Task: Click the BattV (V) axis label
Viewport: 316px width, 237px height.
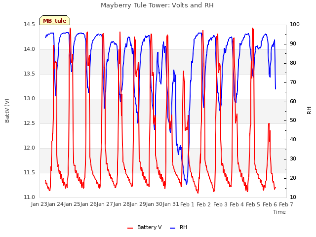Action: 7,111
